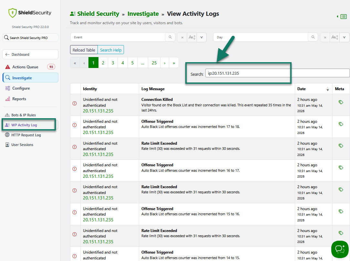Open meta tag for 15 to 16 offense row
This screenshot has width=350, height=261.
point(341,211)
